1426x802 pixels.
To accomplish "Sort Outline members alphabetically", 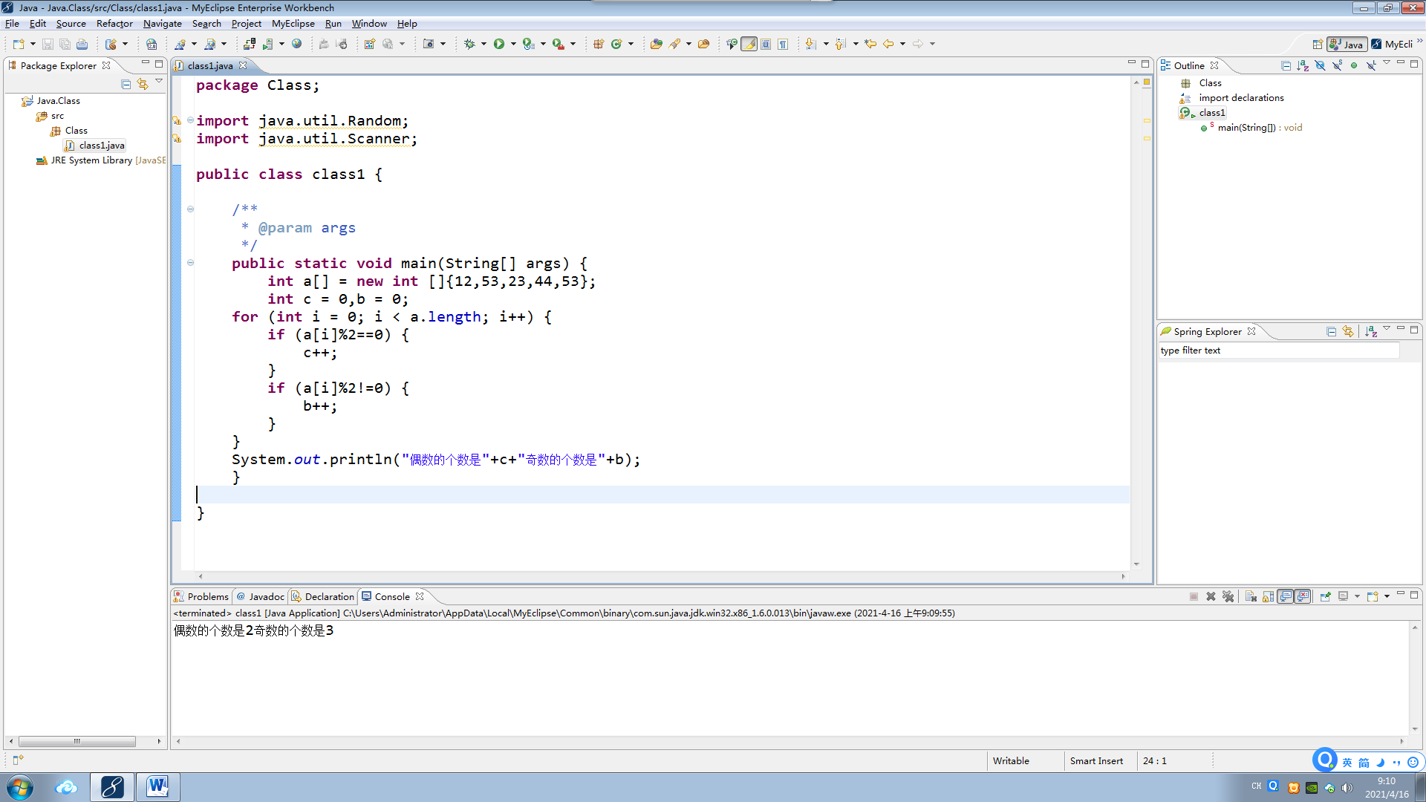I will tap(1303, 65).
